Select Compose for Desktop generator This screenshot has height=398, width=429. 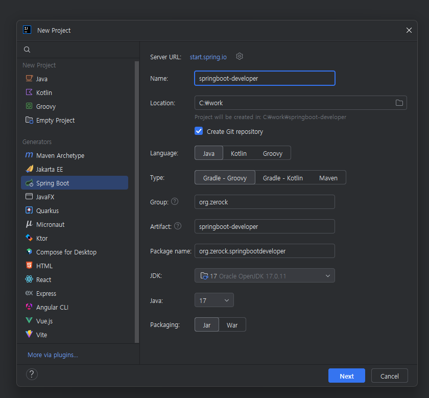(x=75, y=252)
